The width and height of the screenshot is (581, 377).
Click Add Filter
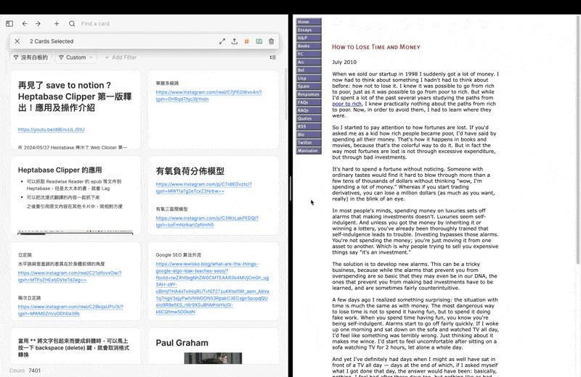pyautogui.click(x=121, y=57)
